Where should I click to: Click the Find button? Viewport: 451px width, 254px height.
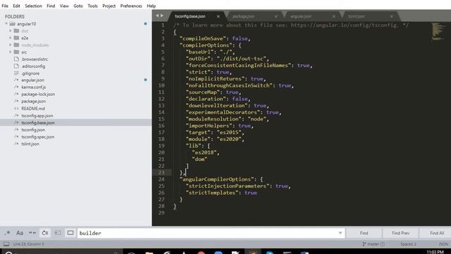click(x=364, y=233)
